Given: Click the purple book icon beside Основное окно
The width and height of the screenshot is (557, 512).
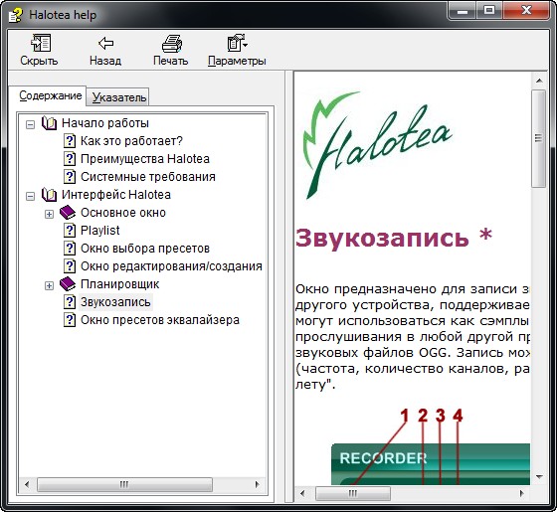Looking at the screenshot, I should click(68, 213).
